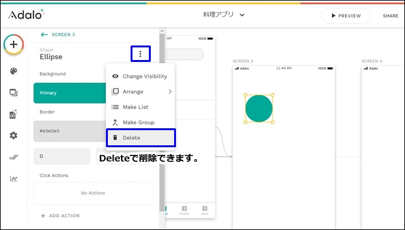The height and width of the screenshot is (230, 405).
Task: Open the database icon in sidebar
Action: 13,114
